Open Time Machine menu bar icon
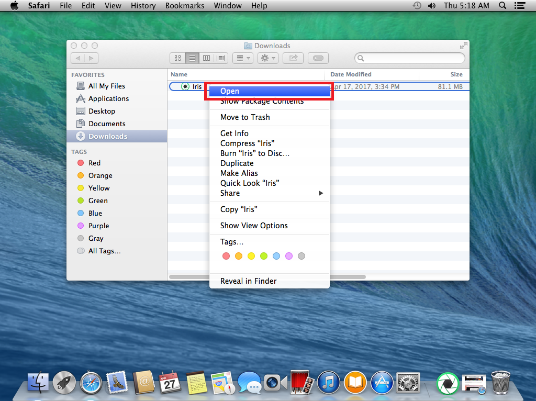 coord(417,5)
